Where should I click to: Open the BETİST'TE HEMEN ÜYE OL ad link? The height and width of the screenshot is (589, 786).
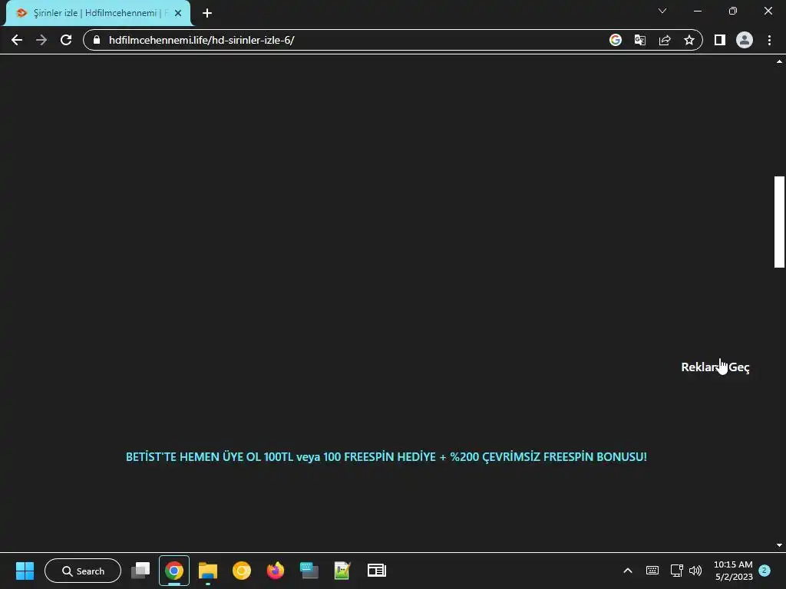386,457
